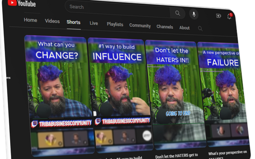Focus the Search input field
The image size is (255, 159).
(117, 9)
